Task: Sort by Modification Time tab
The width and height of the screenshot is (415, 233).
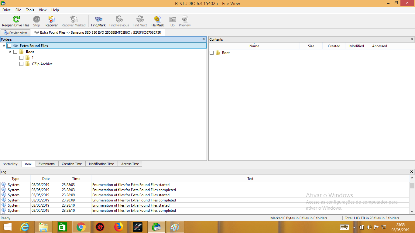Action: pos(101,164)
